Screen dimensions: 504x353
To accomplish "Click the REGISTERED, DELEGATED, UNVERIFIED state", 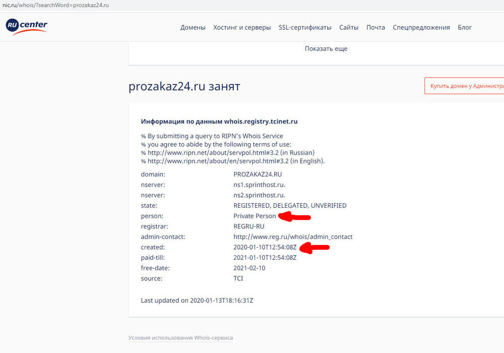I will 290,205.
